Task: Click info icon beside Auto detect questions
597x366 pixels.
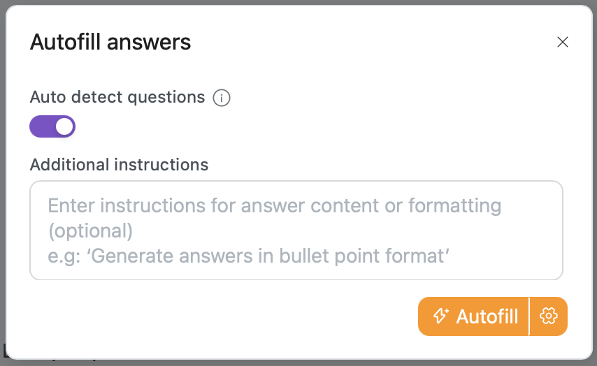Action: click(221, 98)
